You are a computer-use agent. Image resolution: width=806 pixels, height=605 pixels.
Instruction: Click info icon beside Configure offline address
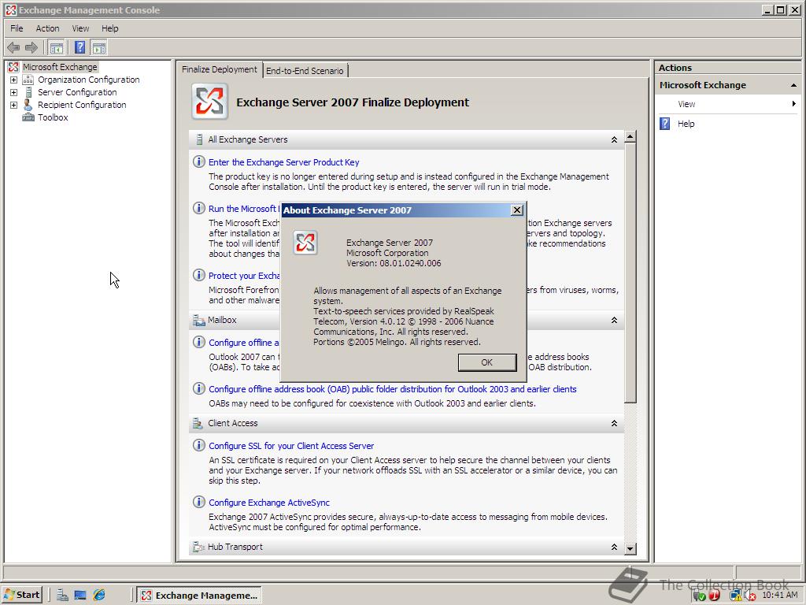[x=199, y=342]
